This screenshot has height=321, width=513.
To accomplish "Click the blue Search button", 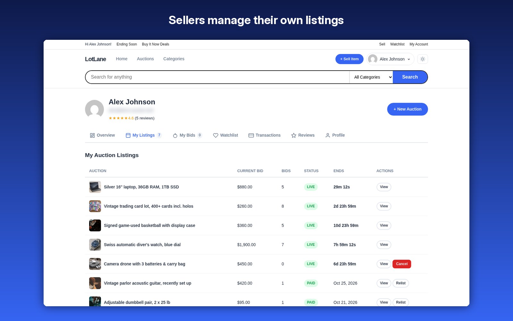I will [410, 77].
